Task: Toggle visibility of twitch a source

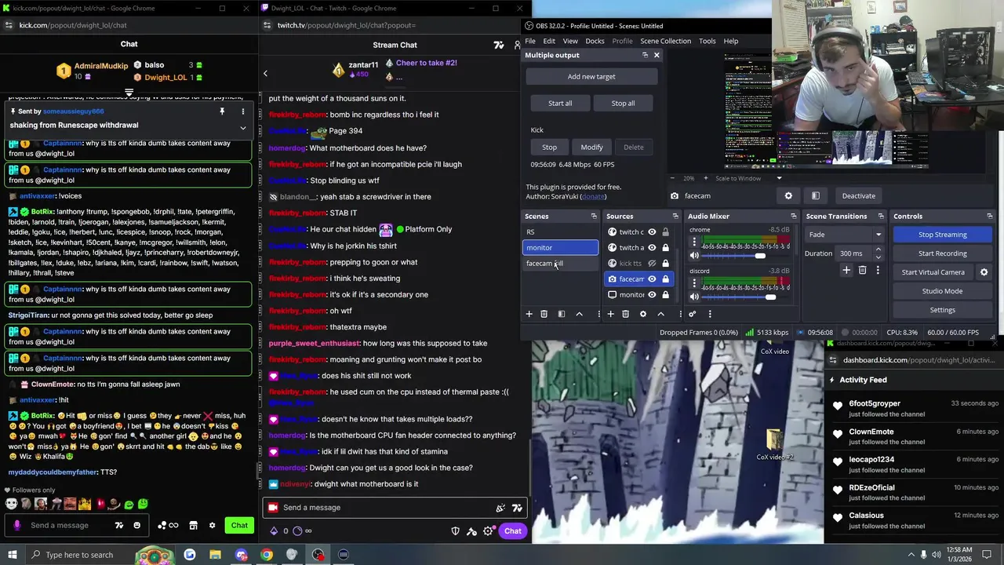Action: pyautogui.click(x=652, y=248)
